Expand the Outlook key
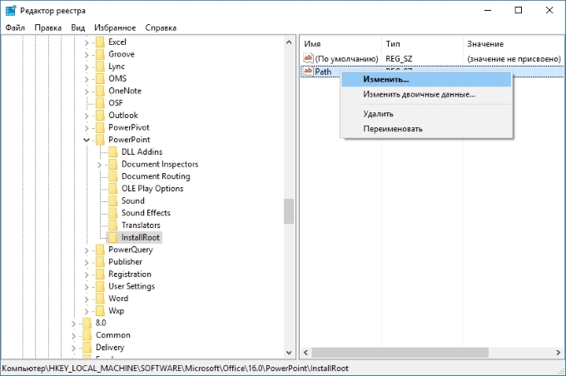Image resolution: width=566 pixels, height=376 pixels. (x=87, y=116)
